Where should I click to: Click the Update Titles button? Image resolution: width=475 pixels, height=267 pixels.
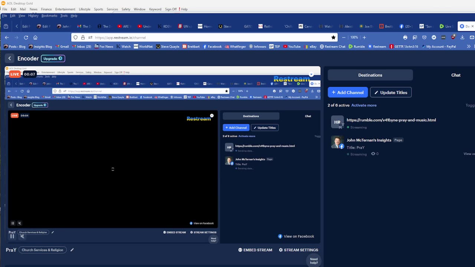click(391, 92)
